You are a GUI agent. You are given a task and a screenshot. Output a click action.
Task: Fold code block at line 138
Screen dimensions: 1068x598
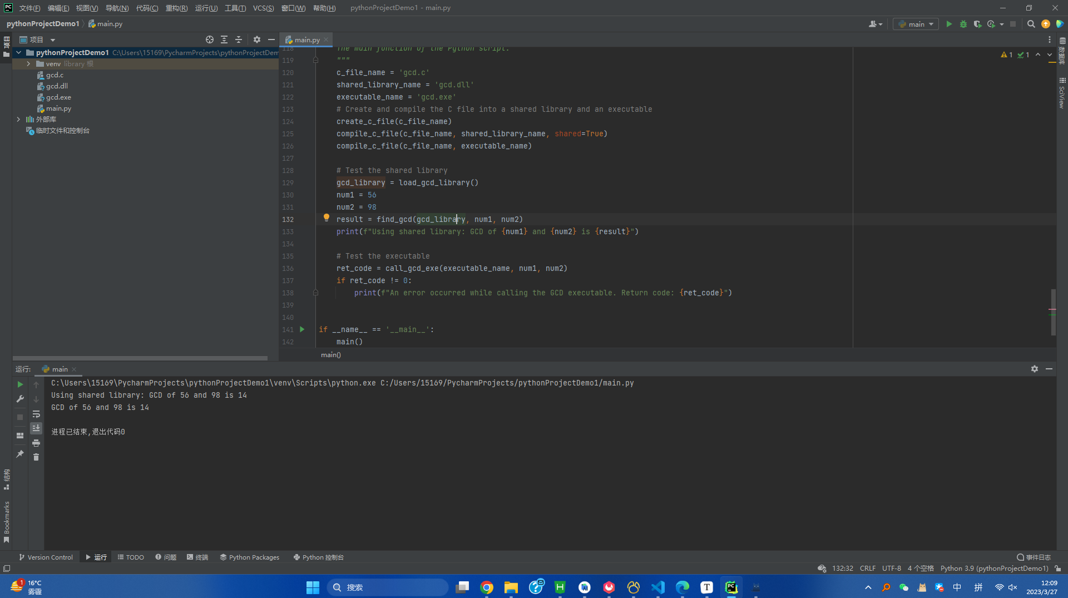pyautogui.click(x=315, y=293)
